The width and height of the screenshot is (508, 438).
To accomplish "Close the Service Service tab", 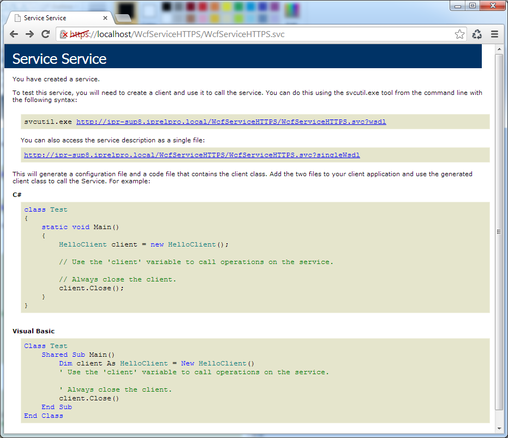I will click(105, 18).
